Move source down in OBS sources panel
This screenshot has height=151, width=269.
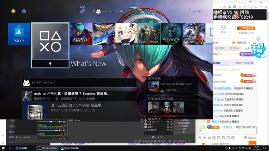[161, 137]
